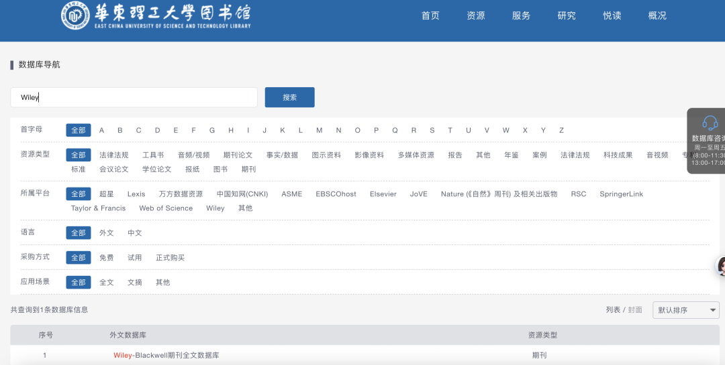Viewport: 725px width, 365px height.
Task: Click the Wiley search input field
Action: click(x=134, y=97)
